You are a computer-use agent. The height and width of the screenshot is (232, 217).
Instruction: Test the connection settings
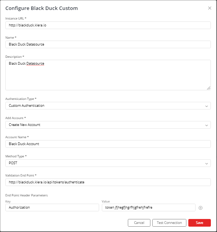[x=169, y=223]
